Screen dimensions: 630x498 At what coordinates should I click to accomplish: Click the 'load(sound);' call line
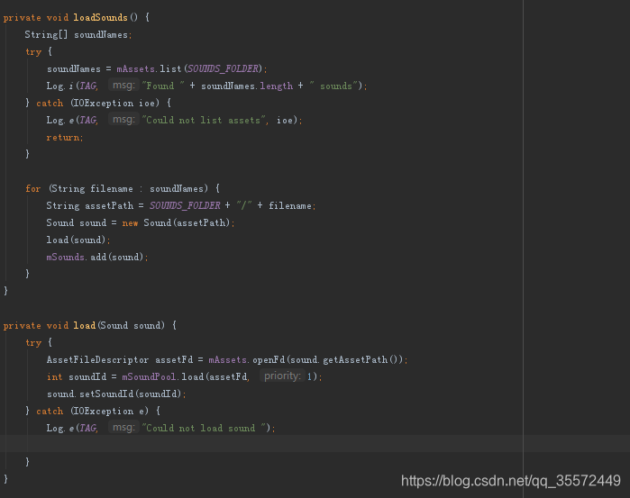point(78,240)
